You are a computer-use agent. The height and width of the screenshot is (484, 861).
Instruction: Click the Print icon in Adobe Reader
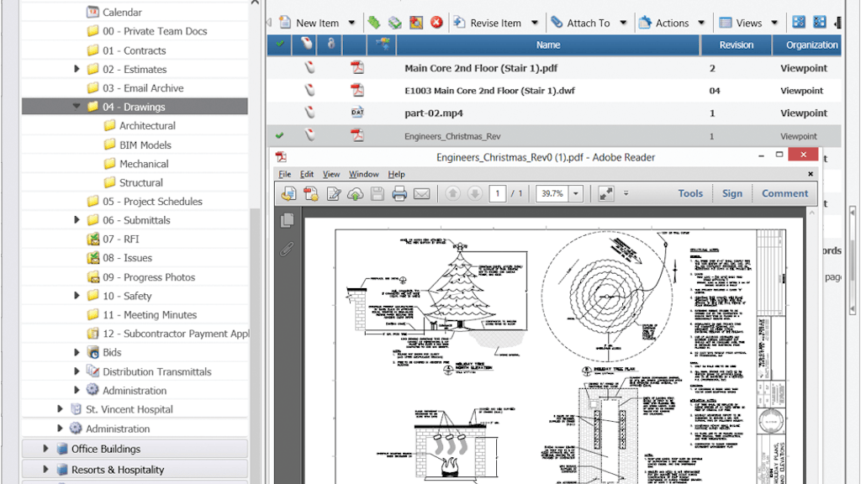click(x=399, y=193)
